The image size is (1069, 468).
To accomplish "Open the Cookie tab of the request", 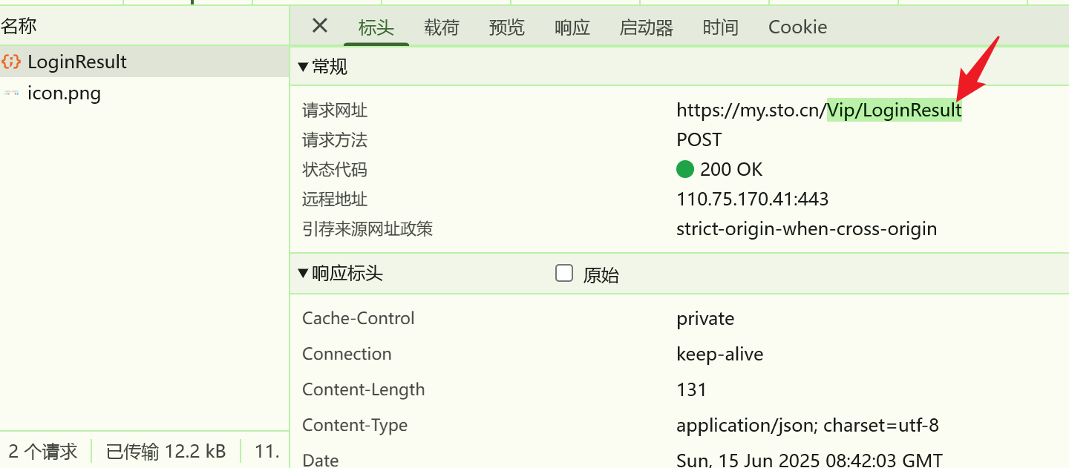I will point(797,27).
